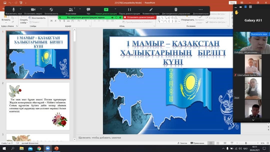Click the Вход sign-in button
Viewport: 270px width, 152px height.
point(232,3)
